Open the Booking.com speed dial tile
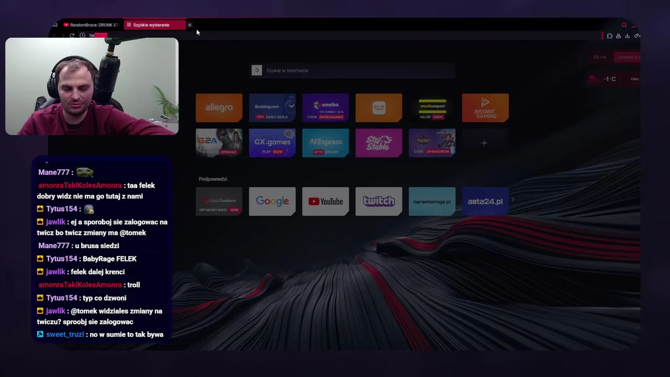670x377 pixels. coord(272,108)
